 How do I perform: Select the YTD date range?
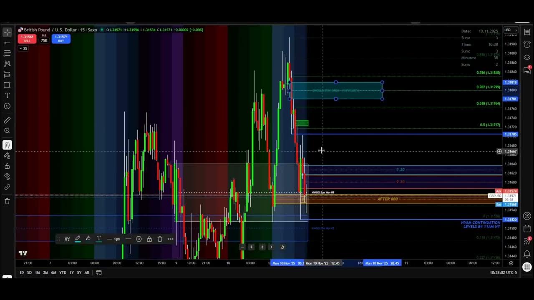[63, 272]
